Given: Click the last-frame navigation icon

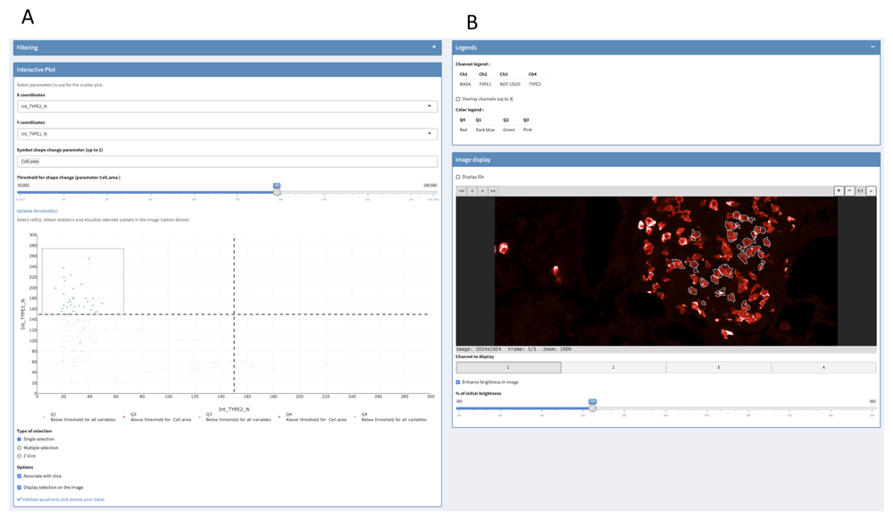Looking at the screenshot, I should click(494, 190).
